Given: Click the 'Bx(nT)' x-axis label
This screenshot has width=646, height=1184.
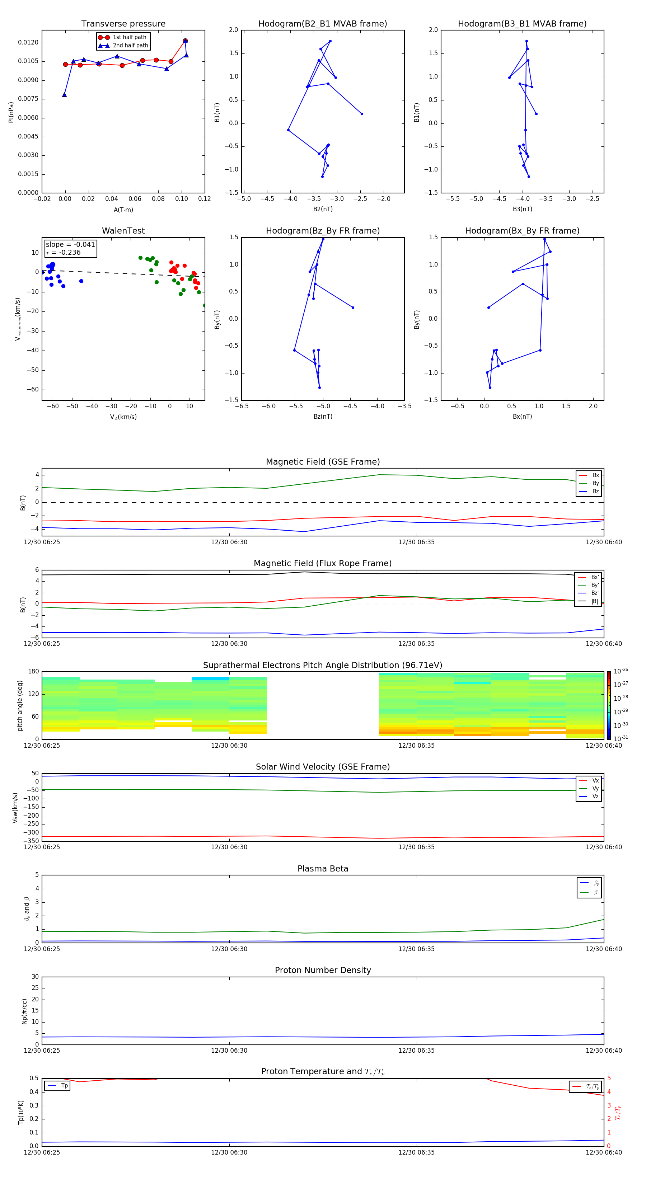Looking at the screenshot, I should [522, 417].
